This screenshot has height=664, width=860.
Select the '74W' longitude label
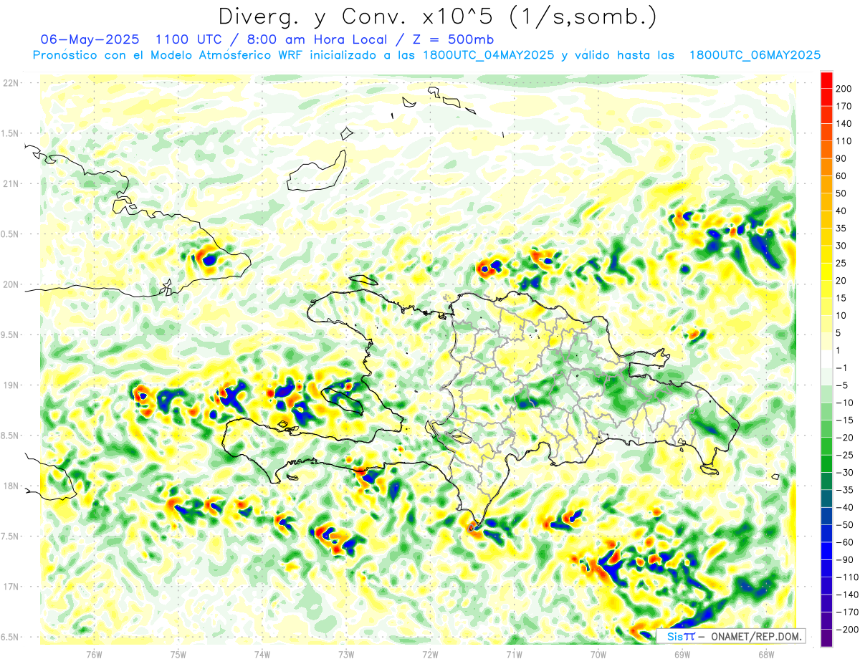click(x=262, y=655)
